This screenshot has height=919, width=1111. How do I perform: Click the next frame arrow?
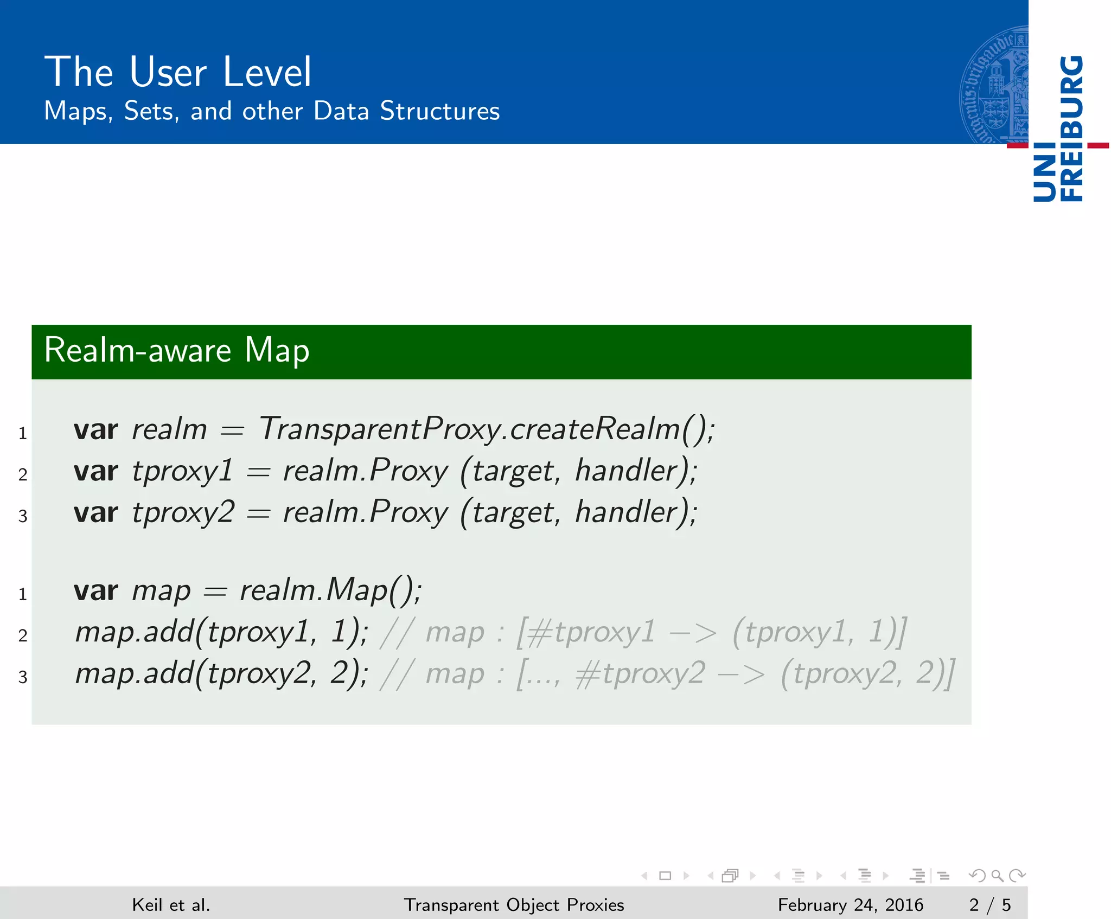tap(752, 876)
